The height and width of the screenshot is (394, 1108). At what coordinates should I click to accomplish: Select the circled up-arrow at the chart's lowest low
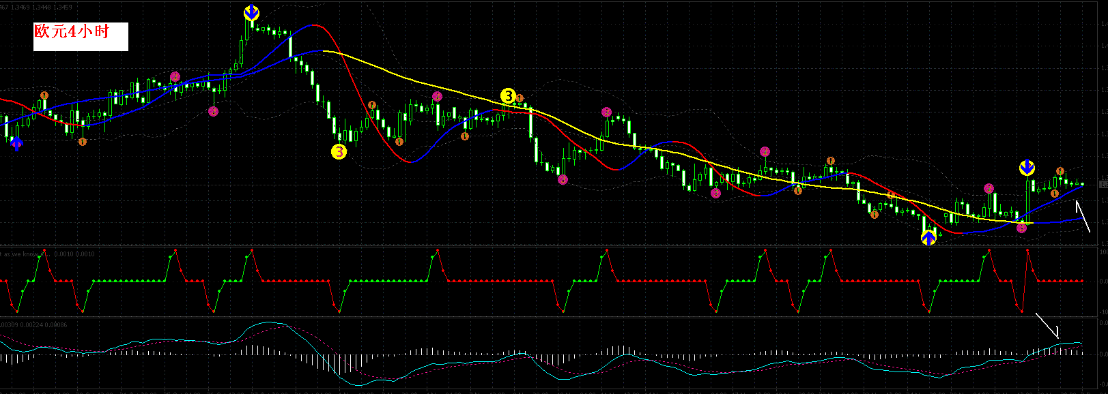pos(928,238)
